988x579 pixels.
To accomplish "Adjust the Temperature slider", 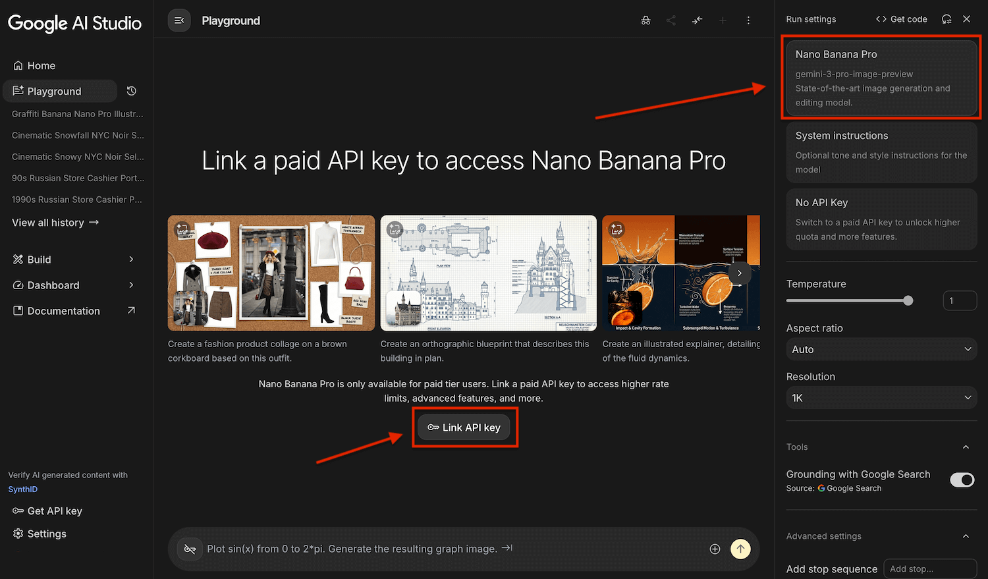I will coord(910,299).
